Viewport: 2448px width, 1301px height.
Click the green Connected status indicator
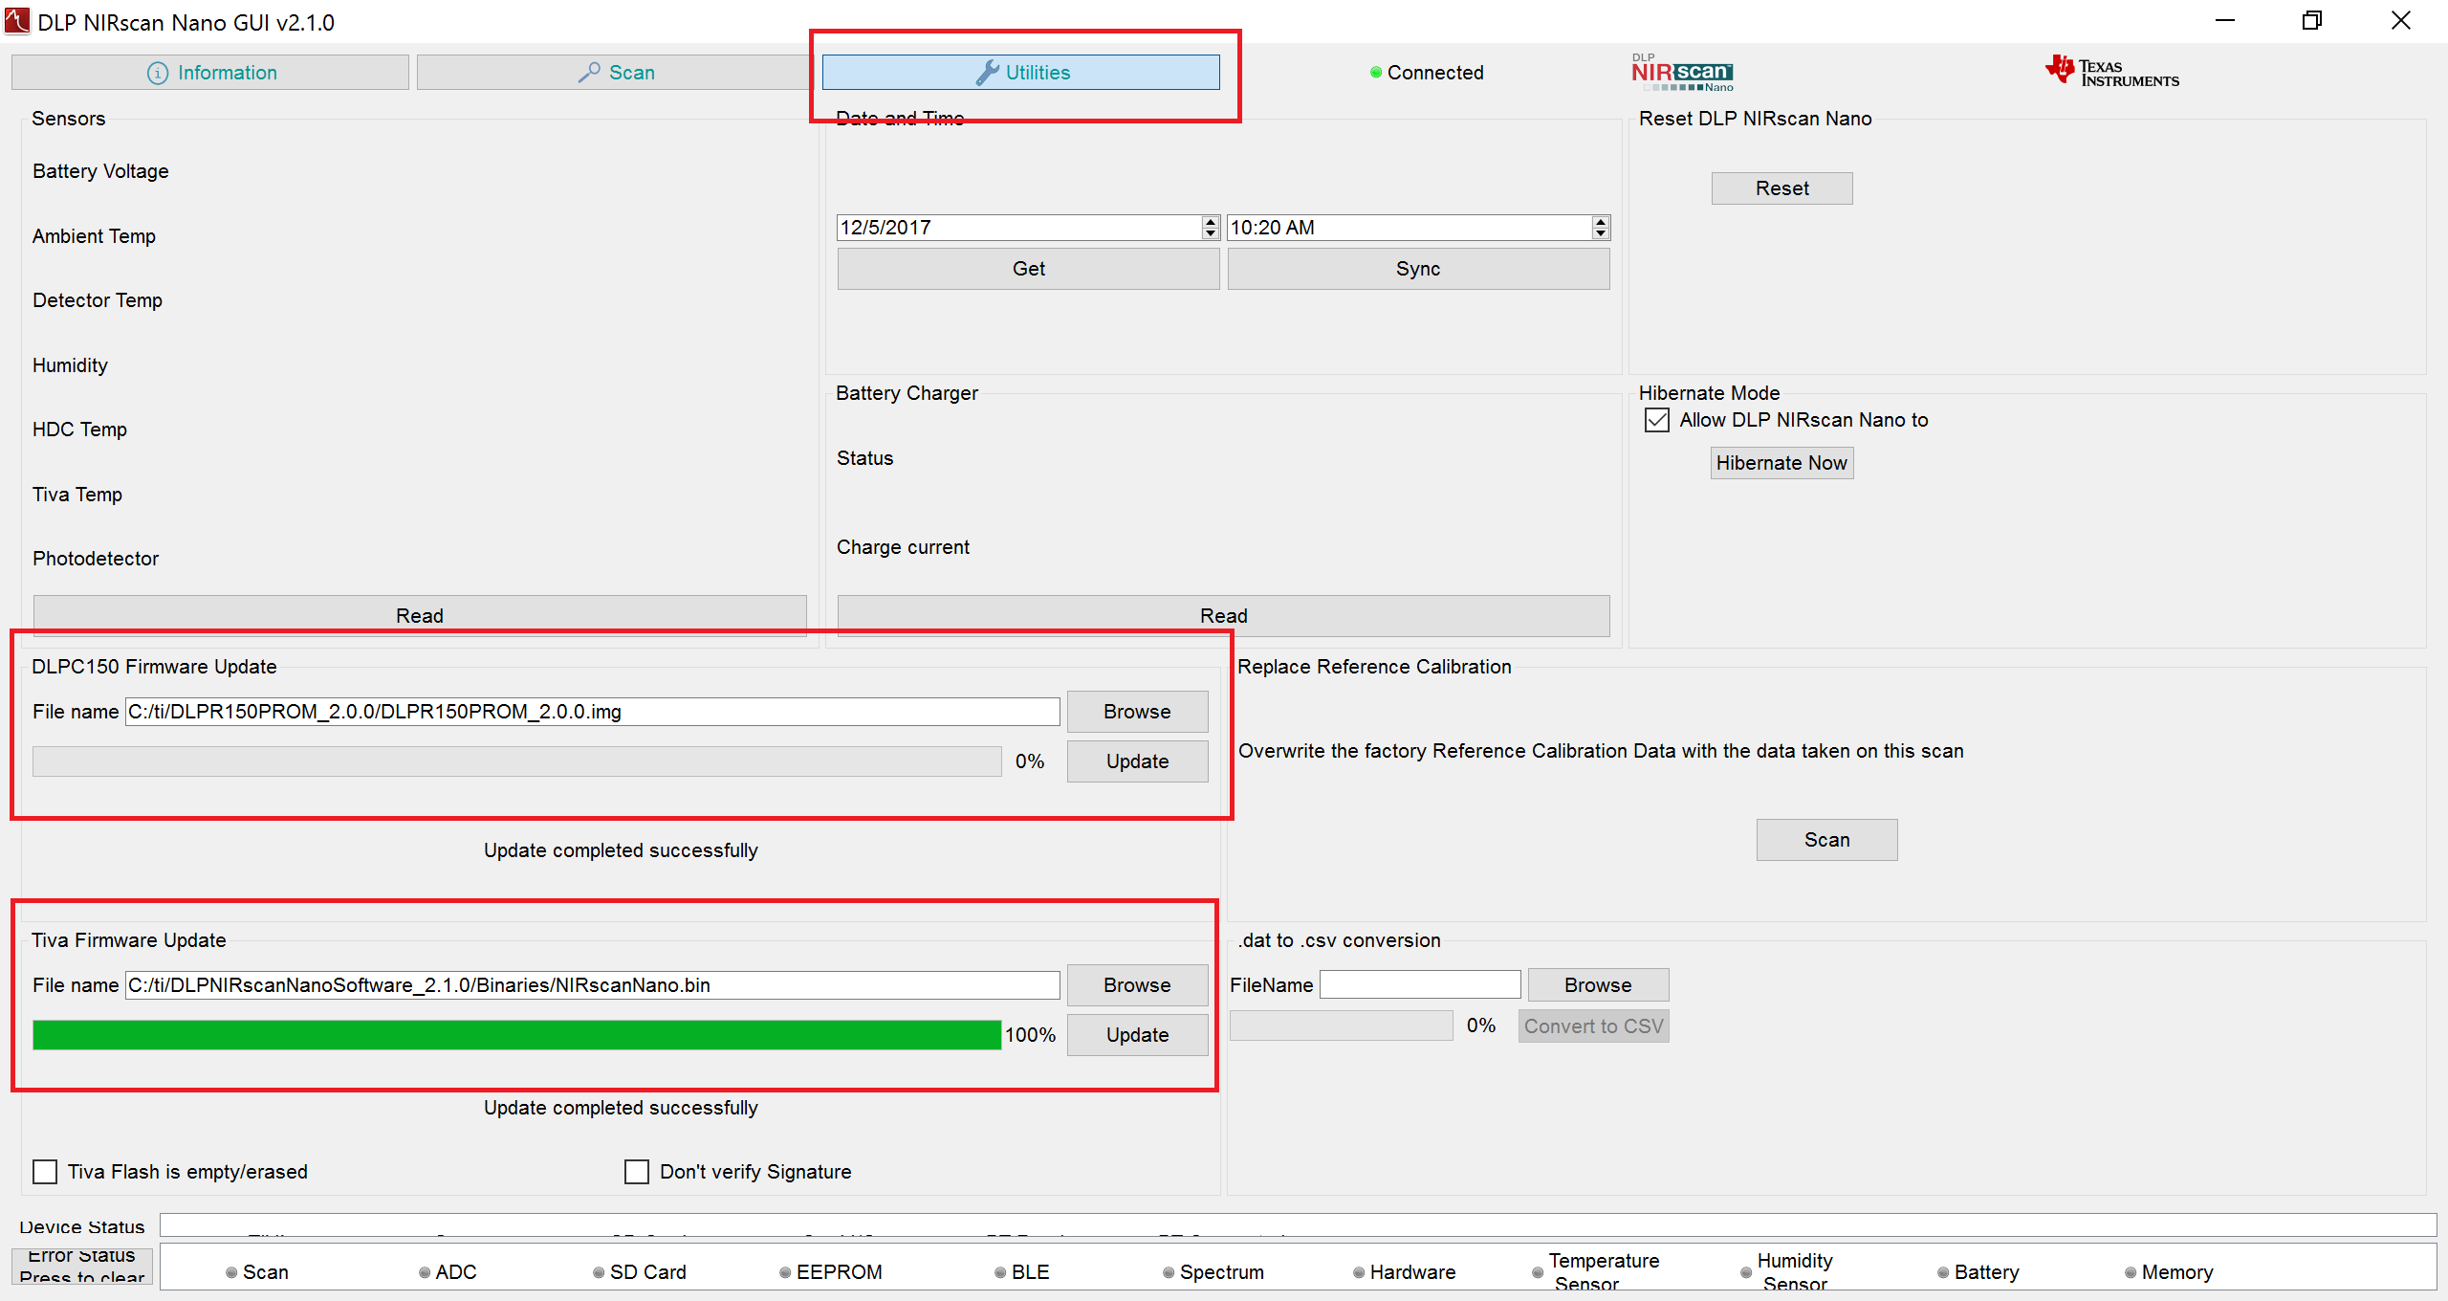click(x=1376, y=73)
